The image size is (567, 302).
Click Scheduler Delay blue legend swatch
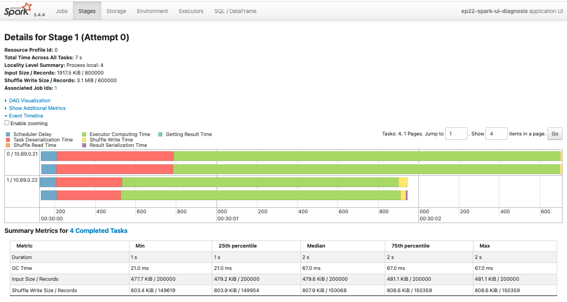tap(8, 134)
